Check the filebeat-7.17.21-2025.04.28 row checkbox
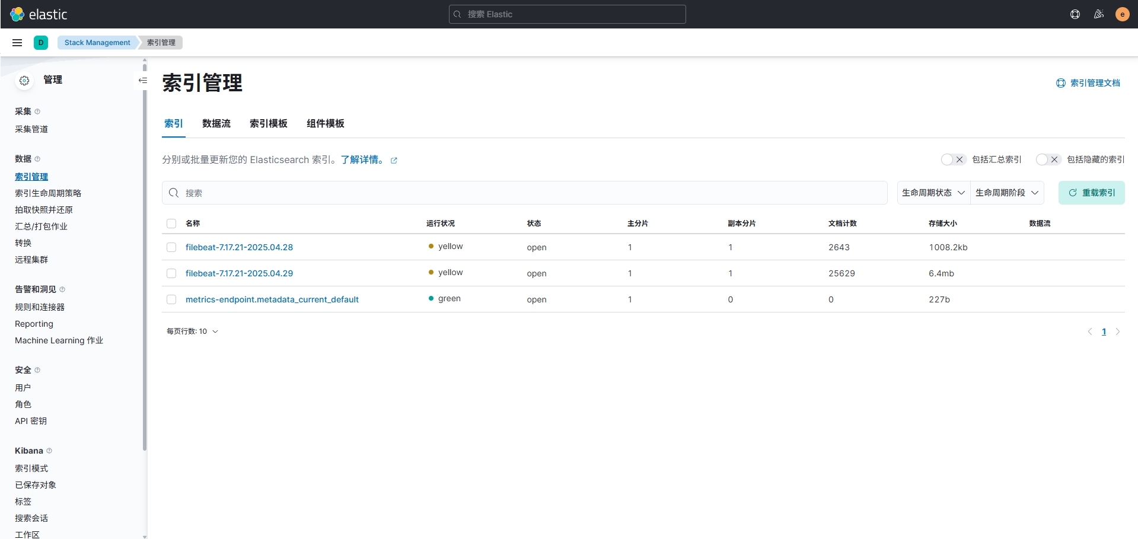The image size is (1138, 539). (171, 247)
